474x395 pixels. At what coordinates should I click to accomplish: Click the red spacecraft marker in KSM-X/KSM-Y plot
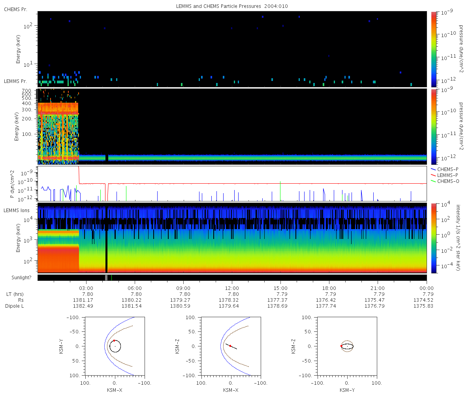pos(114,340)
